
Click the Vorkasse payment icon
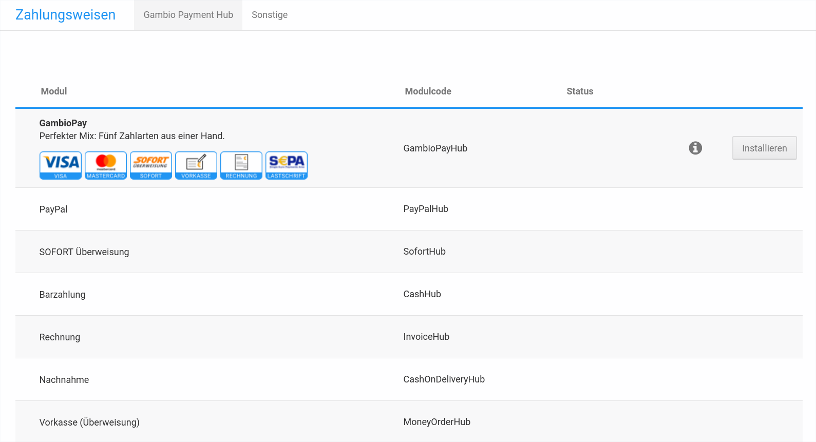coord(196,165)
